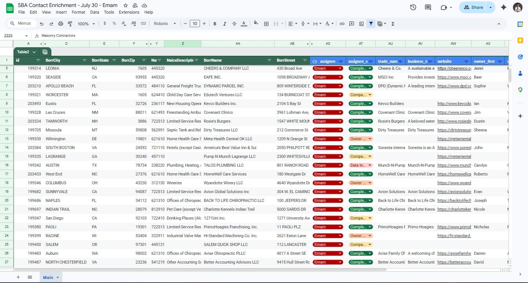Open the Data menu
Viewport: 528px width, 283px height.
pos(95,12)
